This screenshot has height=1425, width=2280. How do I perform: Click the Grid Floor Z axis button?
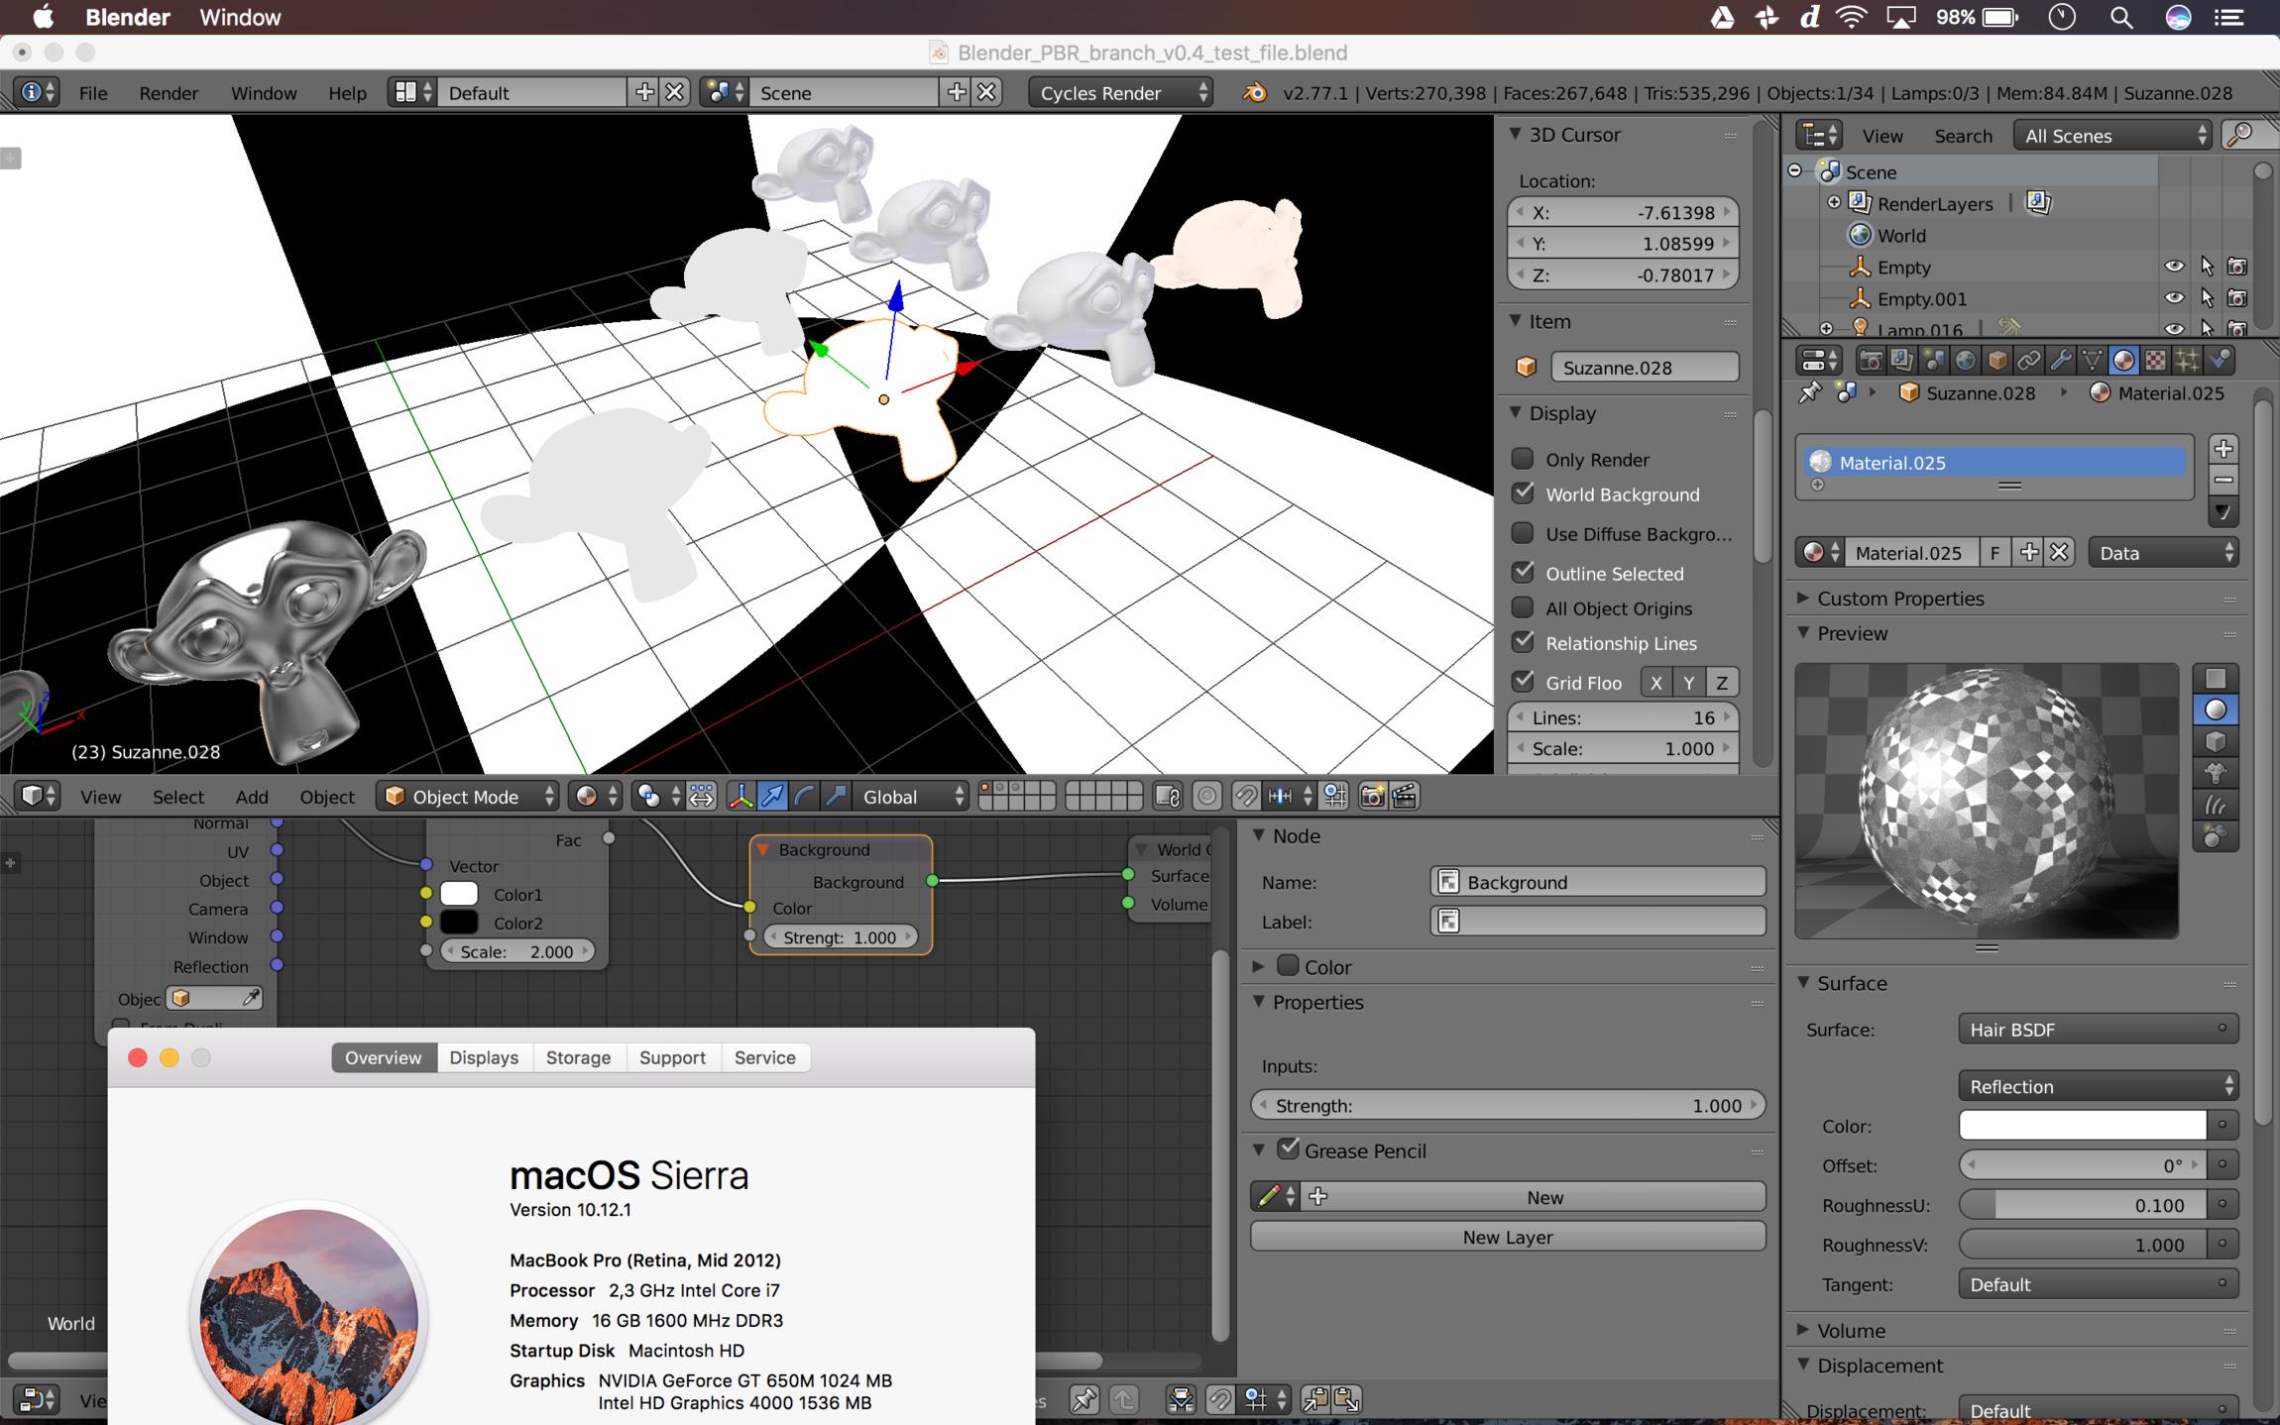1722,682
